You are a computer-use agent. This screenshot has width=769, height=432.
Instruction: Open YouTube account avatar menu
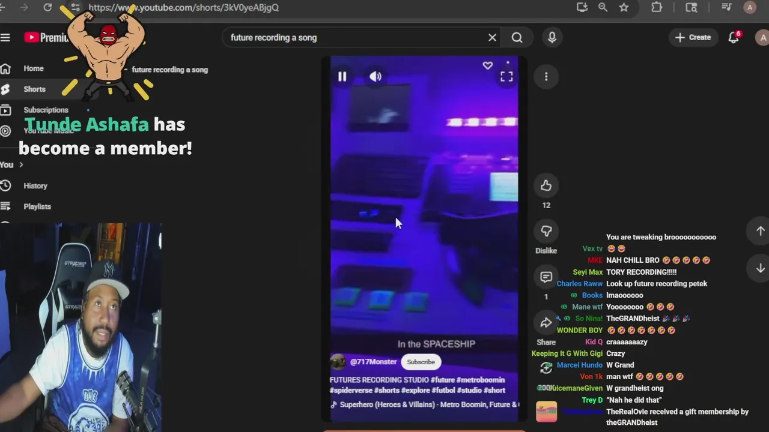(762, 37)
